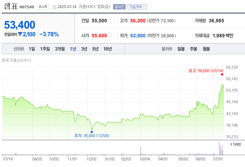Image resolution: width=245 pixels, height=167 pixels.
Task: Click the 시가 value 55,600
Action: point(99,36)
